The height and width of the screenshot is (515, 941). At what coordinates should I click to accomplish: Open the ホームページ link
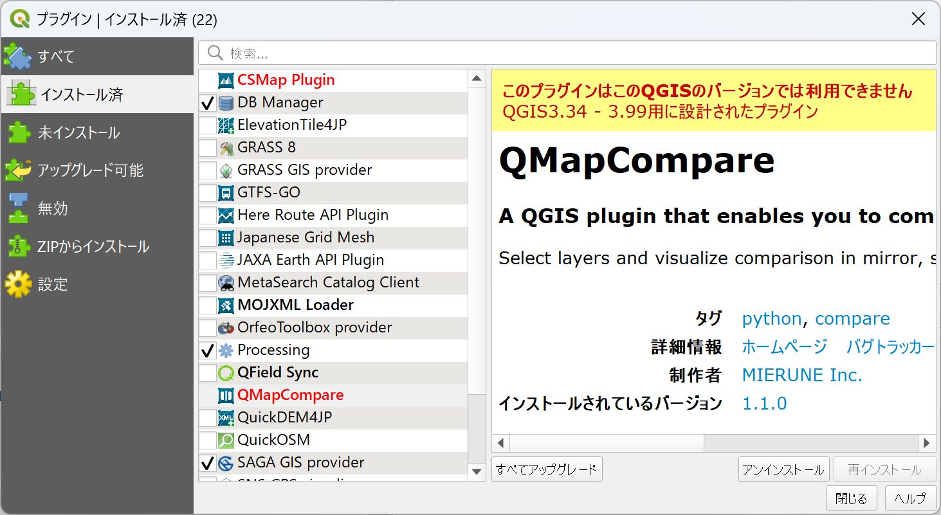point(785,347)
